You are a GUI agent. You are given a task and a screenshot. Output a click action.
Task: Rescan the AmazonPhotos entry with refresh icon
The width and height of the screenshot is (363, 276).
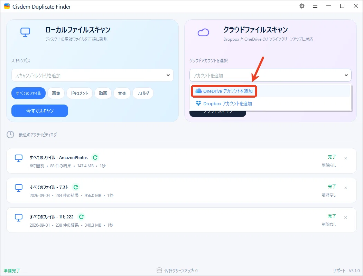click(x=95, y=158)
